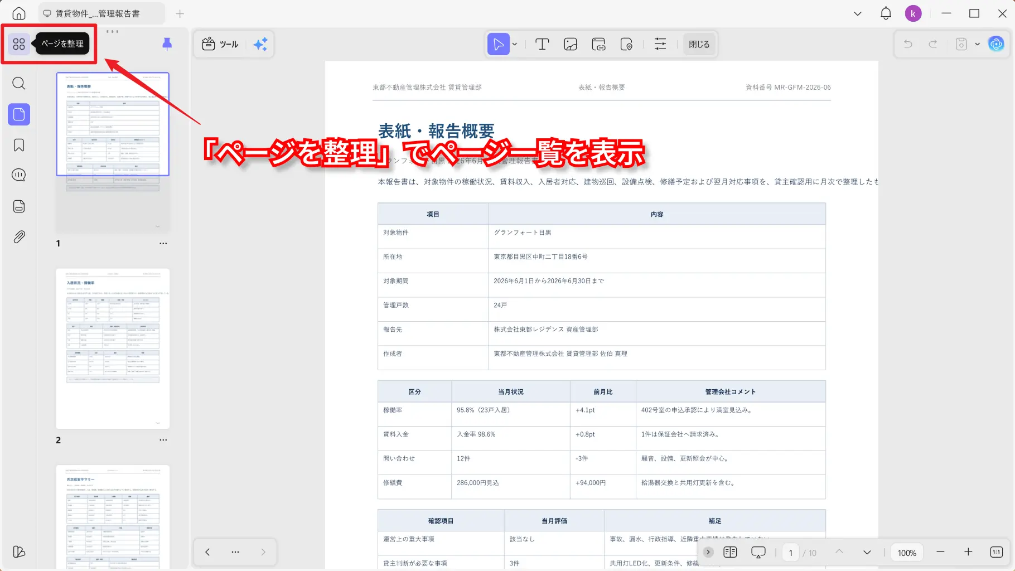Redo the last action
The image size is (1015, 571).
click(933, 44)
